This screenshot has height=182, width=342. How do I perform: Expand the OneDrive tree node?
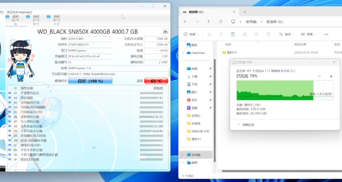pos(183,53)
